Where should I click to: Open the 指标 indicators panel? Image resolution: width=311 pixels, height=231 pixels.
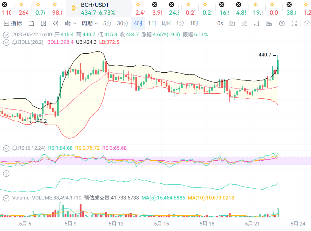[x=13, y=23]
